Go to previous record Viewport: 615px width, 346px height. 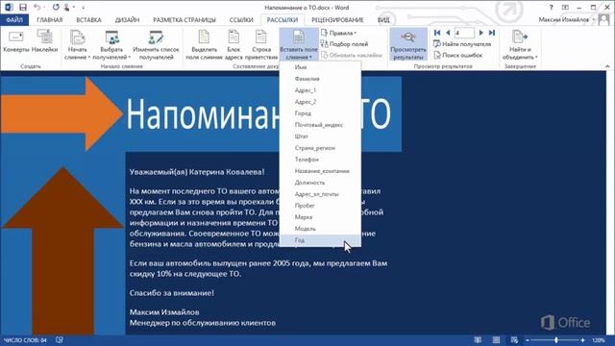pyautogui.click(x=448, y=33)
